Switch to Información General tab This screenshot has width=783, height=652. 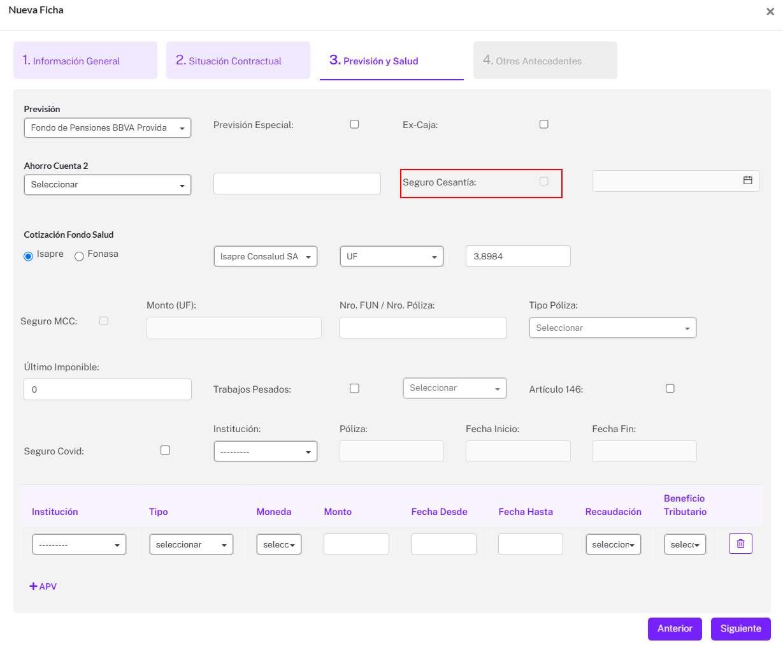(85, 61)
